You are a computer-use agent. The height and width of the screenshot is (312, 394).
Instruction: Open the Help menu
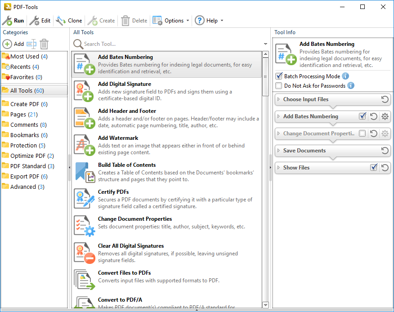(209, 21)
